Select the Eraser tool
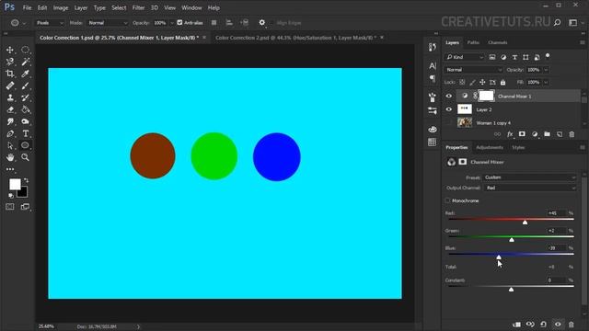The width and height of the screenshot is (589, 331). coord(10,110)
